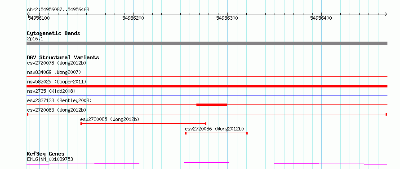Image resolution: width=400 pixels, height=169 pixels.
Task: Click the esv2720086 red span line
Action: 216,133
